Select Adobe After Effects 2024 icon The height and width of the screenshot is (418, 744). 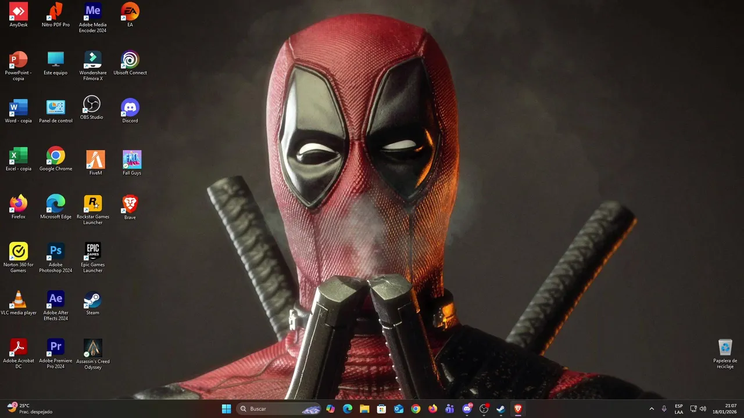tap(56, 306)
